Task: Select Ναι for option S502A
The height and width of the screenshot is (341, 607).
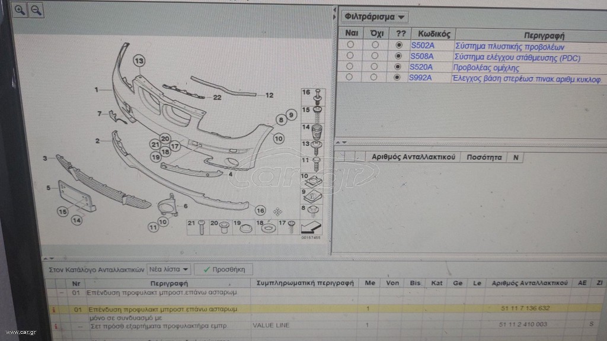Action: 350,44
